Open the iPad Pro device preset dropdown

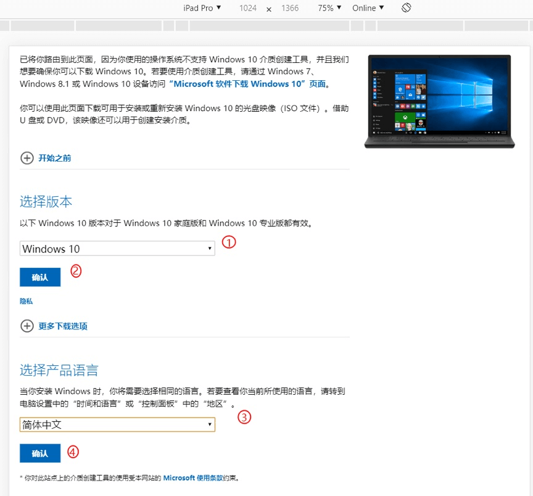click(x=202, y=8)
